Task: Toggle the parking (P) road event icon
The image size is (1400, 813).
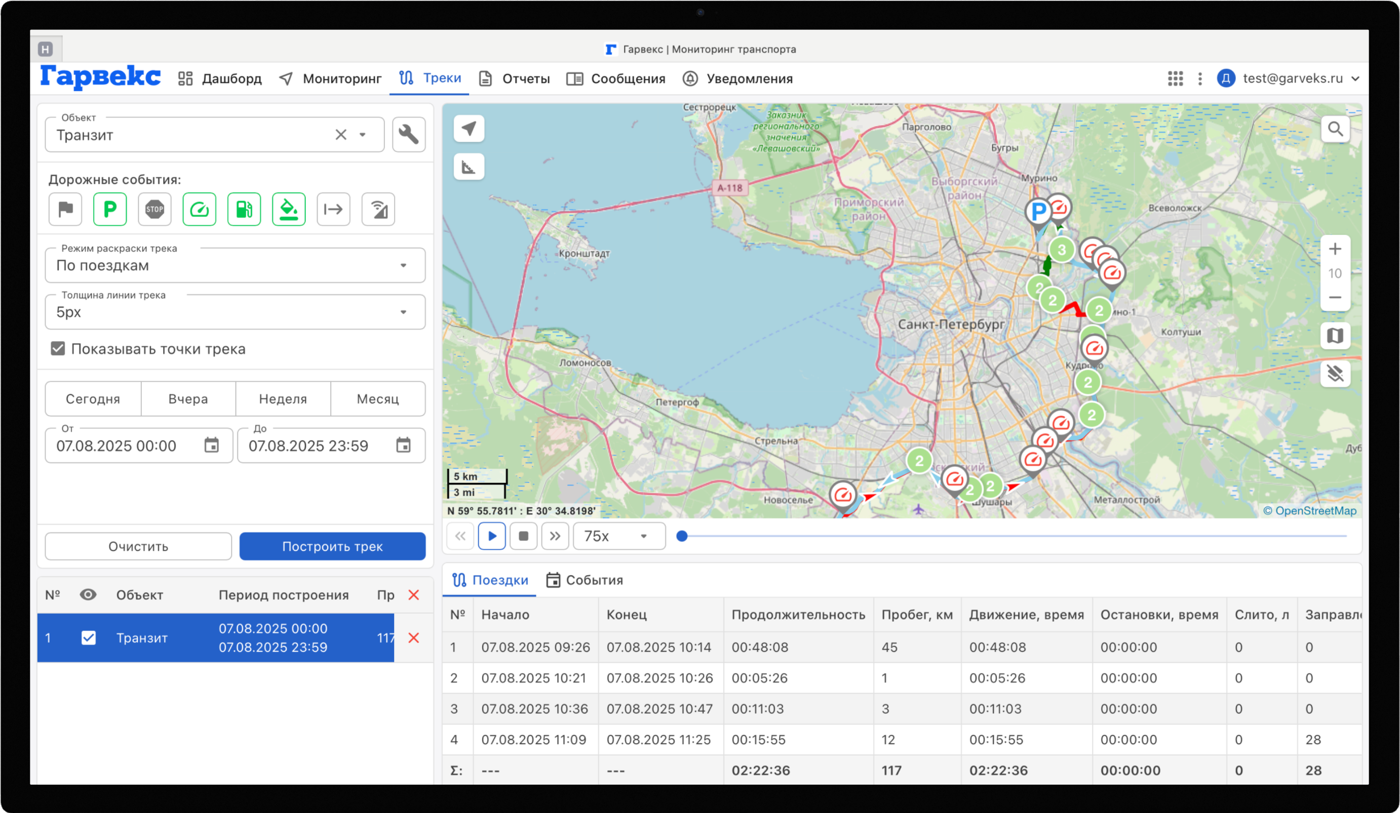Action: point(110,210)
